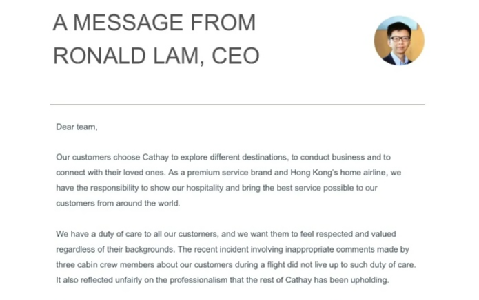
Task: Click the "Dear team," greeting
Action: (x=77, y=127)
